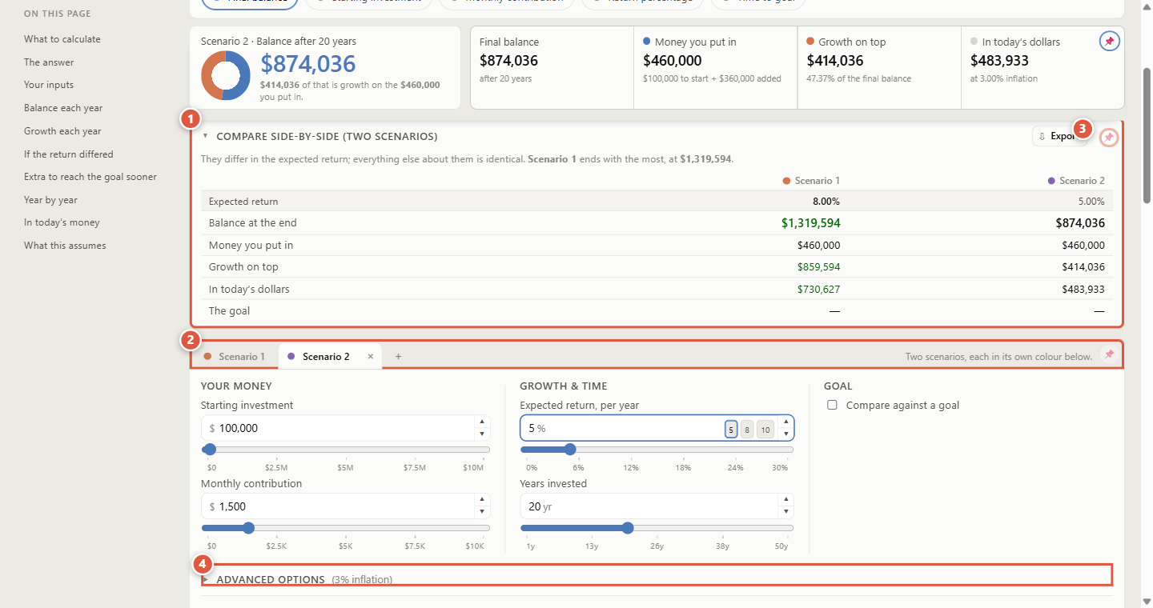Select the Final balance summary card
Image resolution: width=1153 pixels, height=608 pixels.
tap(552, 67)
